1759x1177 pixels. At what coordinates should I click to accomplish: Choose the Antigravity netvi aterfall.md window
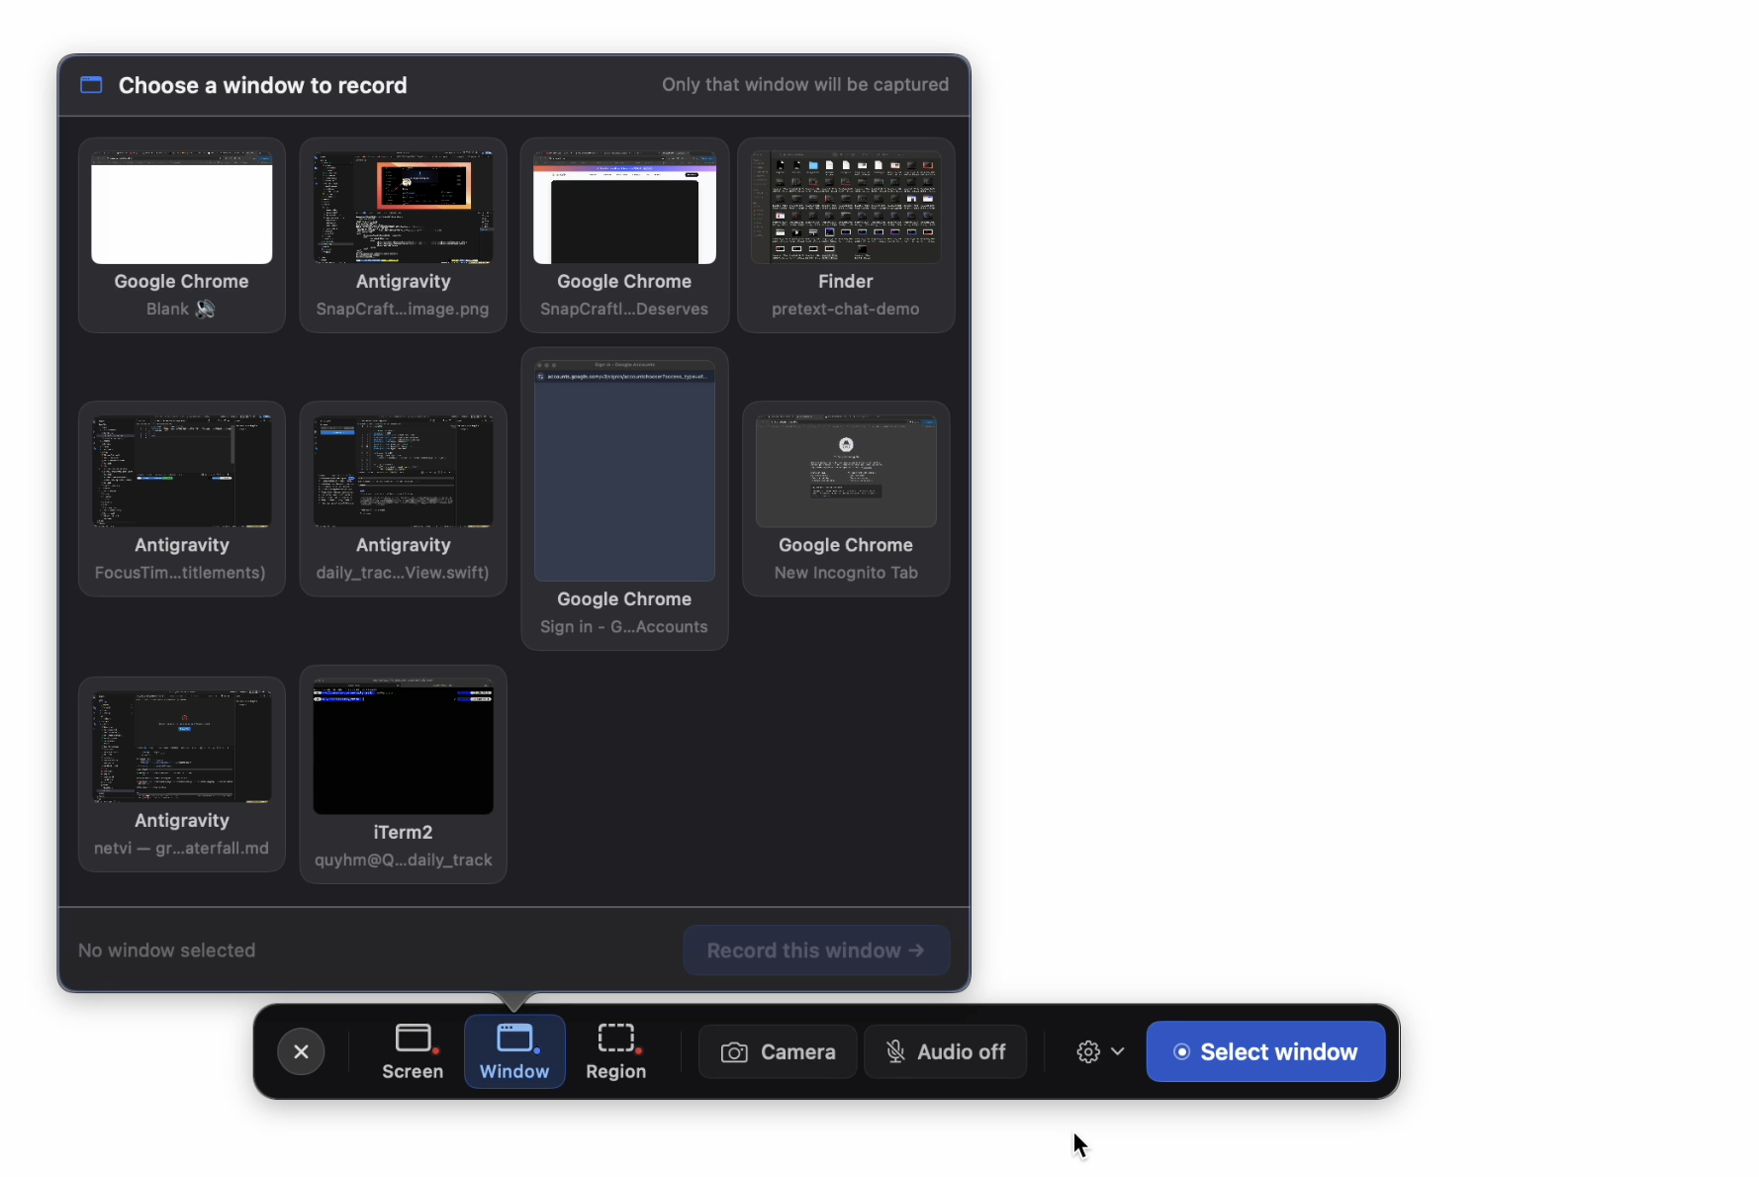point(182,774)
